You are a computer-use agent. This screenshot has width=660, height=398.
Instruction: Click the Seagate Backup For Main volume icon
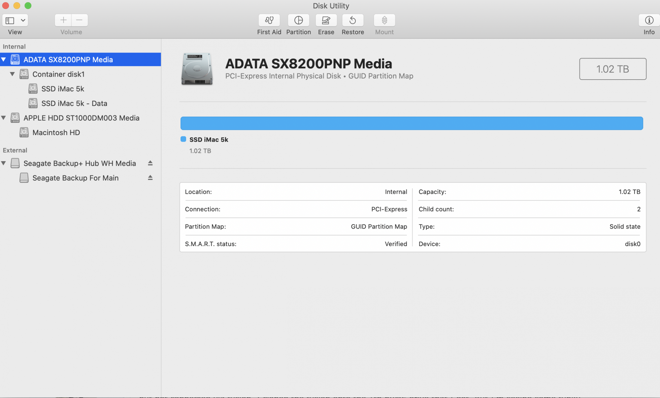[24, 178]
